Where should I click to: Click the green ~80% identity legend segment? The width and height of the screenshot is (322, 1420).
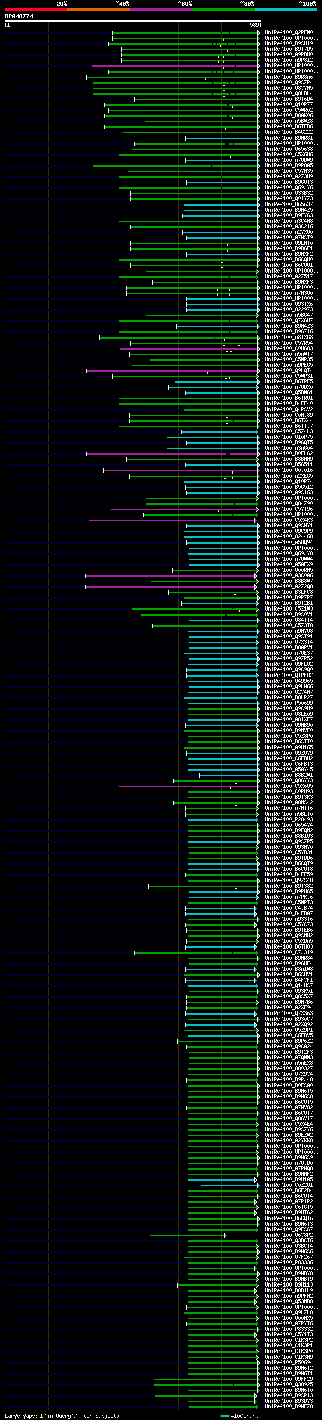(223, 9)
